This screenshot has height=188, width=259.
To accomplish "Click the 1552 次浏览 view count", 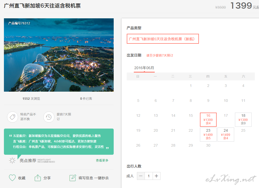I will pos(31,99).
